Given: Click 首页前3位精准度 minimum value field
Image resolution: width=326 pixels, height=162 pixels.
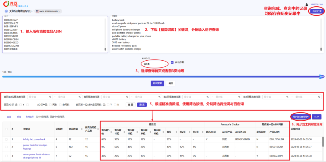Looking at the screenshot, I should [x=40, y=97].
